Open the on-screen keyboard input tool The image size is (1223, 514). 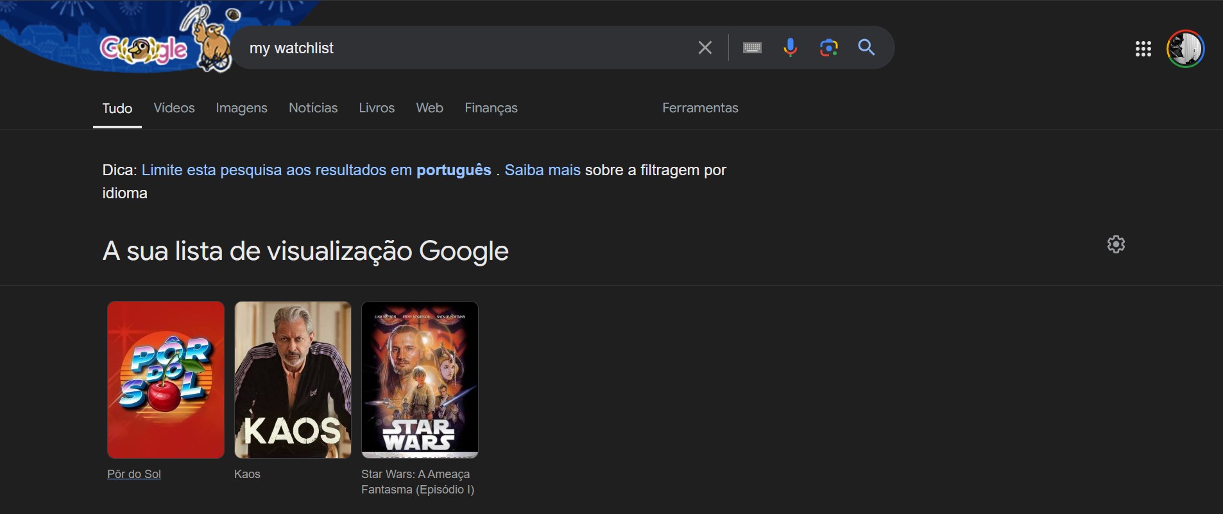point(751,47)
